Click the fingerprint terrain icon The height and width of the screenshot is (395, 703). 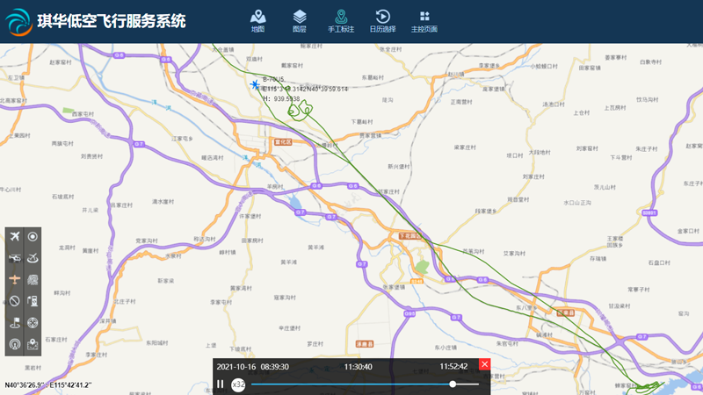pyautogui.click(x=33, y=279)
